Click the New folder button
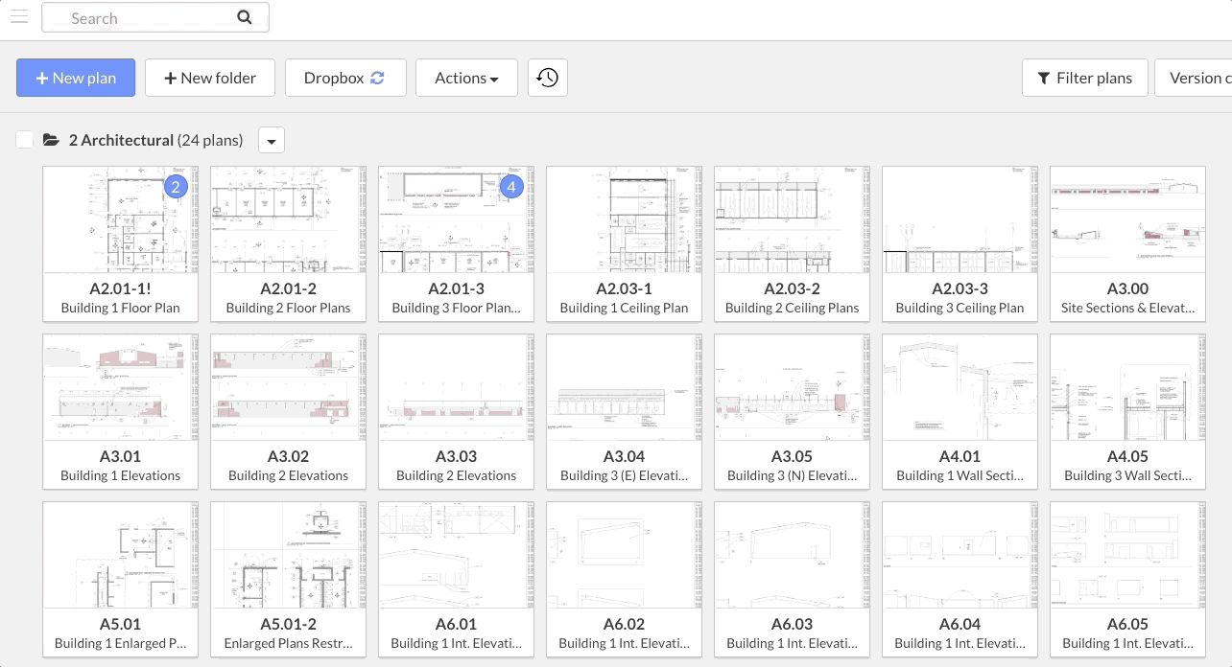 pos(210,78)
